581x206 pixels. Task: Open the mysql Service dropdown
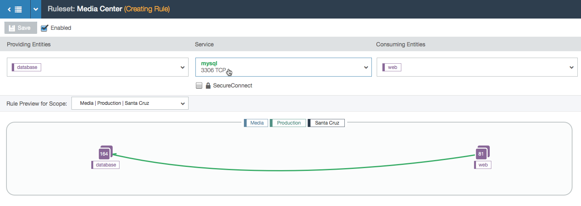point(283,67)
